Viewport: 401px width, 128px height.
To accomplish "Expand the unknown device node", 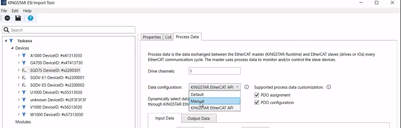I will click(x=19, y=100).
